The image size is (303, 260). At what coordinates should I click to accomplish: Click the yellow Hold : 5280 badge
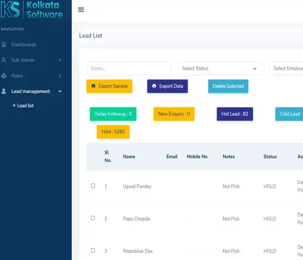point(113,132)
